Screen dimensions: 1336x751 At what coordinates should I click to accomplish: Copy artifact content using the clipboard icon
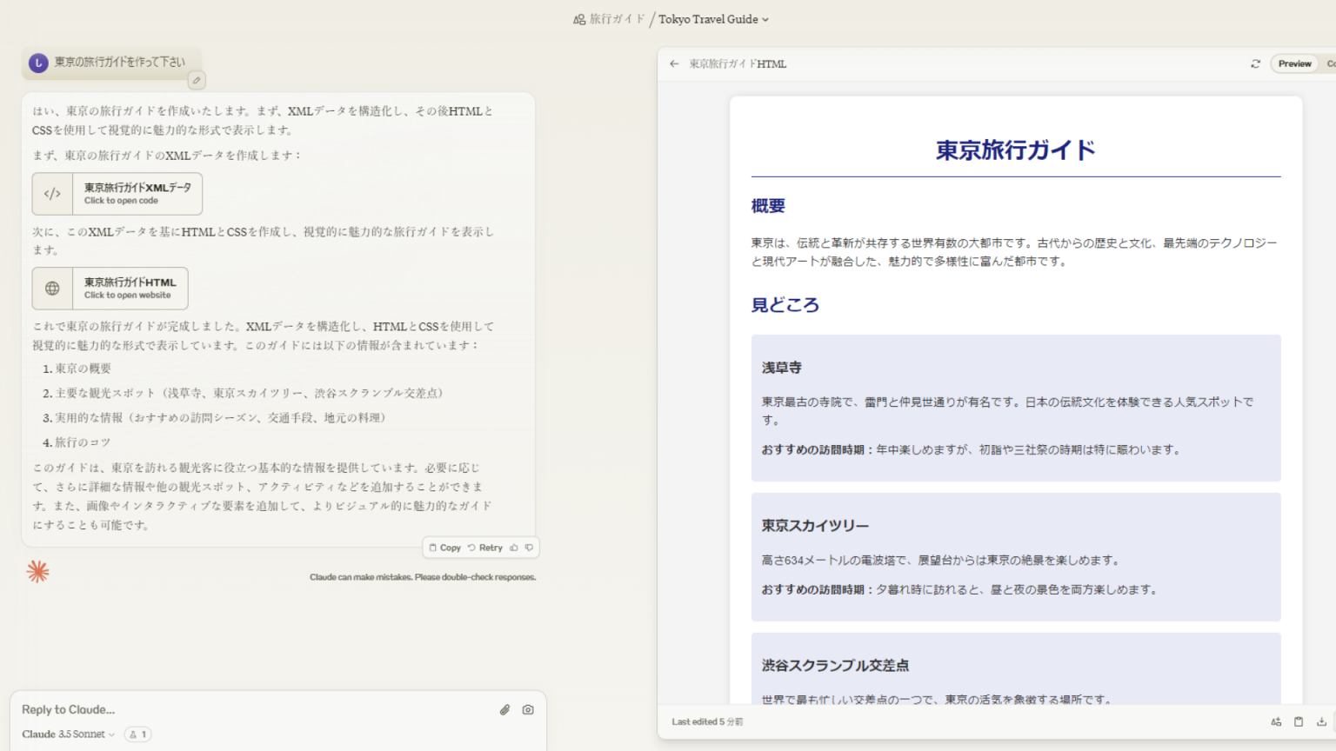(1298, 721)
